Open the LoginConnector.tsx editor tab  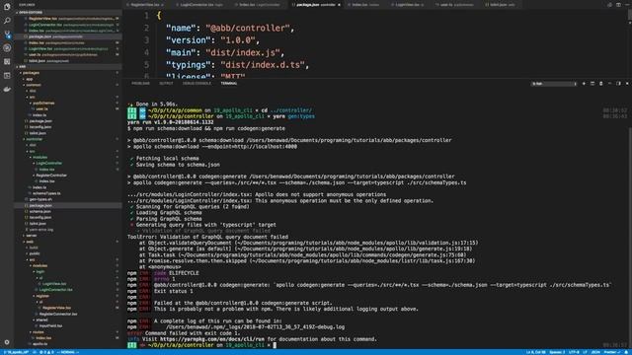pos(201,5)
